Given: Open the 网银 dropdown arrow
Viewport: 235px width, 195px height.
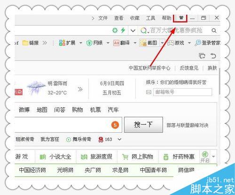Looking at the screenshot, I should point(108,43).
